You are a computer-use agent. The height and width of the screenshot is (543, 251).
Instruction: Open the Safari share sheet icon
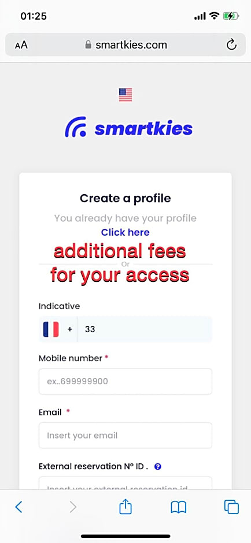[x=125, y=506]
